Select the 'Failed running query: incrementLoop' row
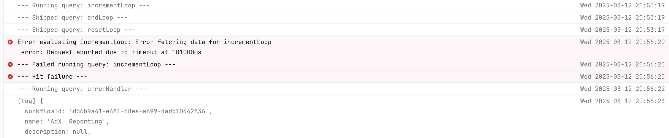 coord(336,64)
